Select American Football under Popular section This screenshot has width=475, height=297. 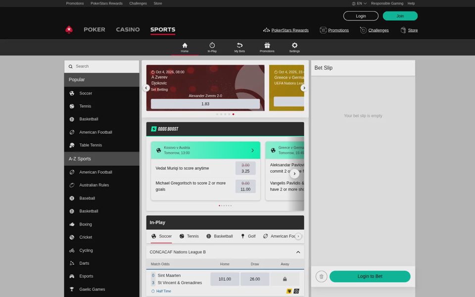coord(101,132)
